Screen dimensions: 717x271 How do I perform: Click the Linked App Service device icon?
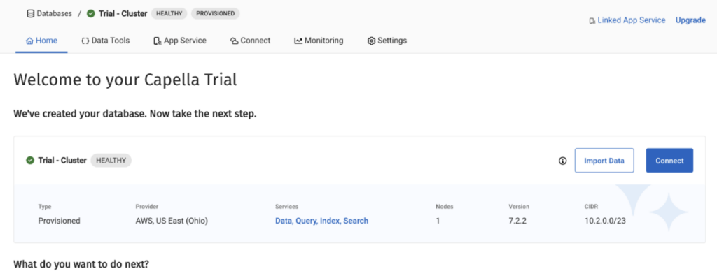coord(592,21)
